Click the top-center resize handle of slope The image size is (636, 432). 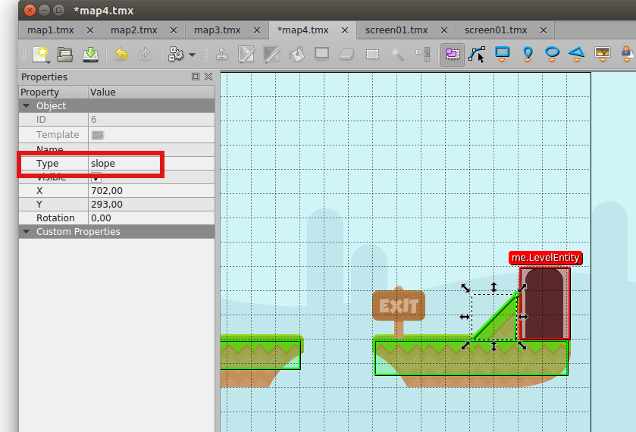493,287
